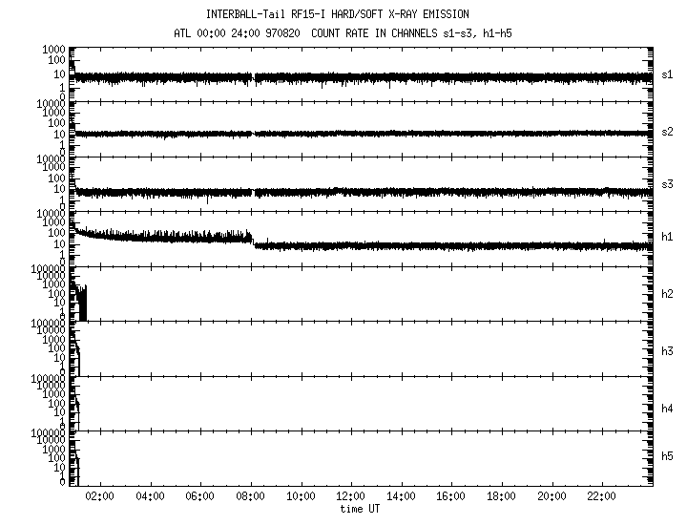
Task: Select the 16:00 time axis tick label
Action: [449, 496]
